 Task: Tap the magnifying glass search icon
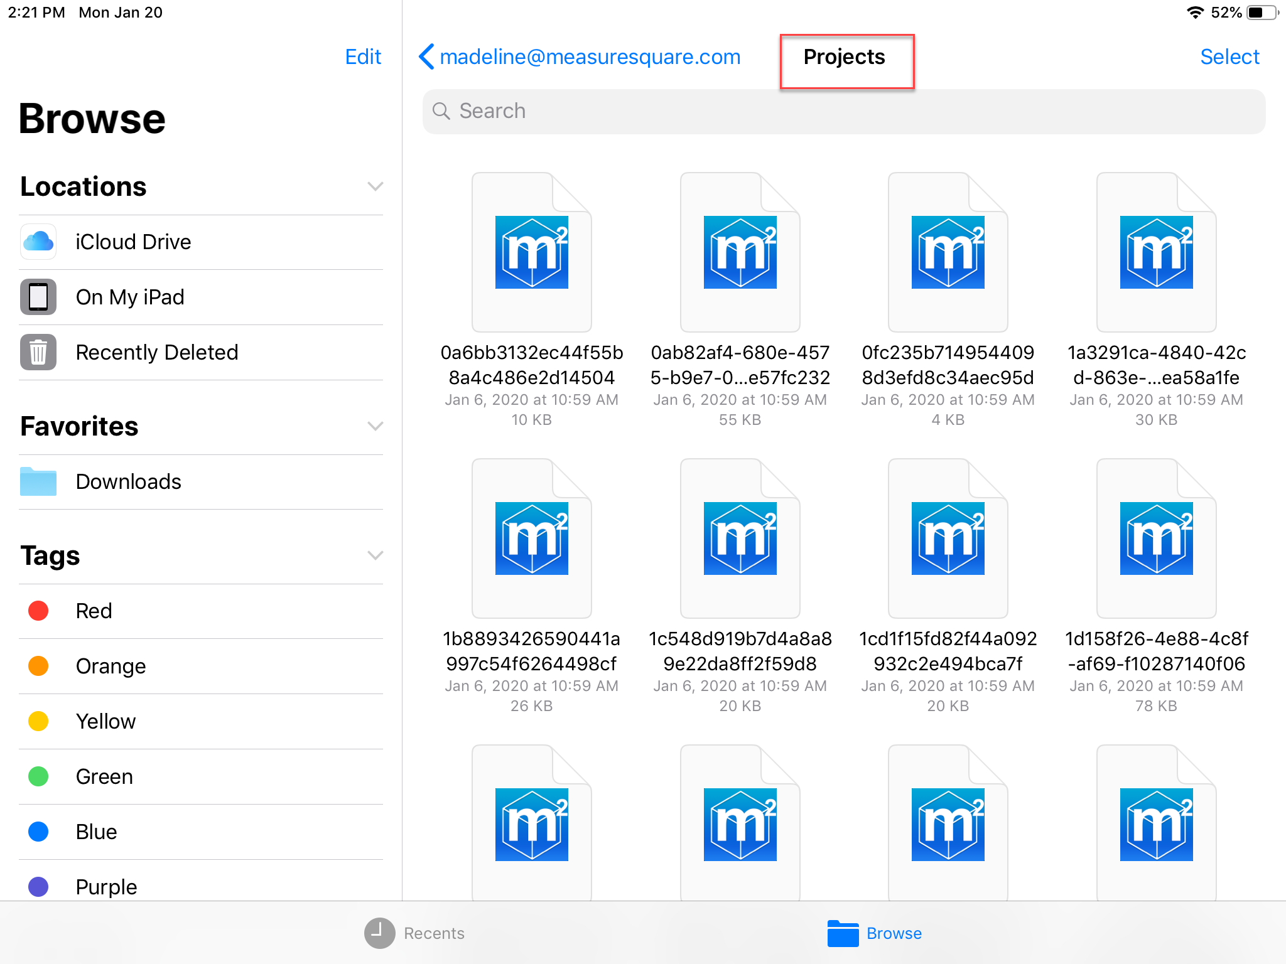(441, 111)
